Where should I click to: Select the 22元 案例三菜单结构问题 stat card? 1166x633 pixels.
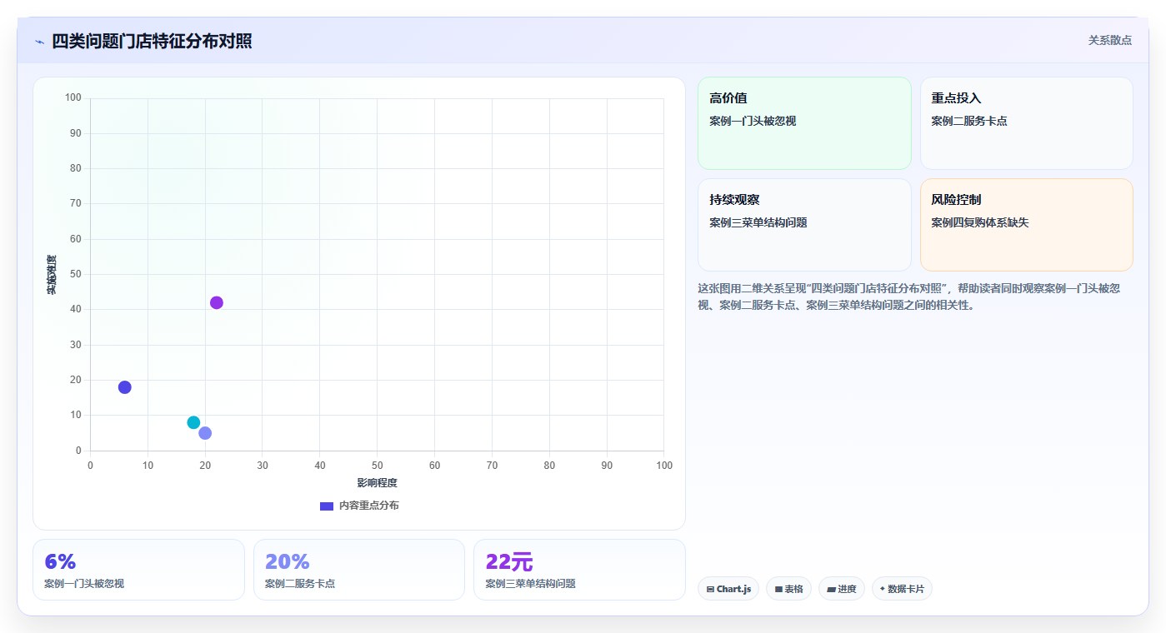coord(579,570)
